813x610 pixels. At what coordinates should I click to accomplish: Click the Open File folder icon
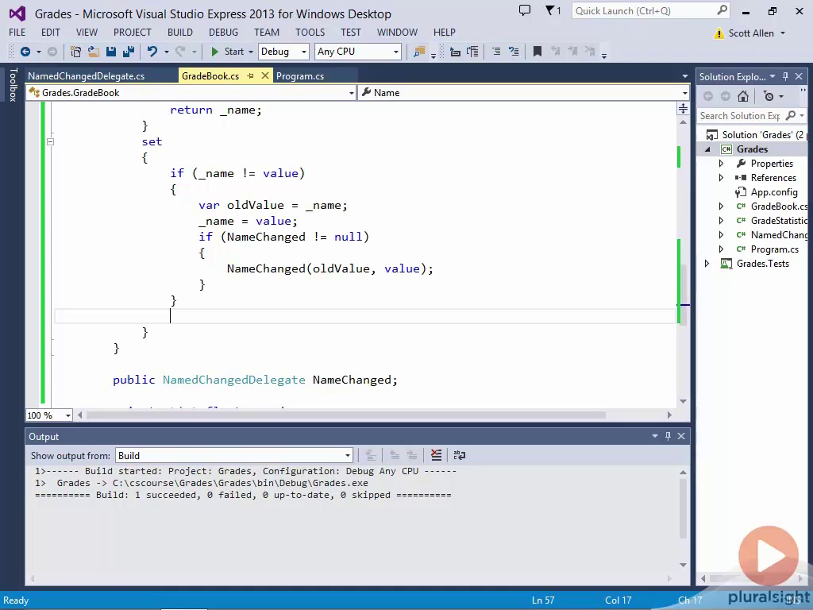click(x=94, y=52)
